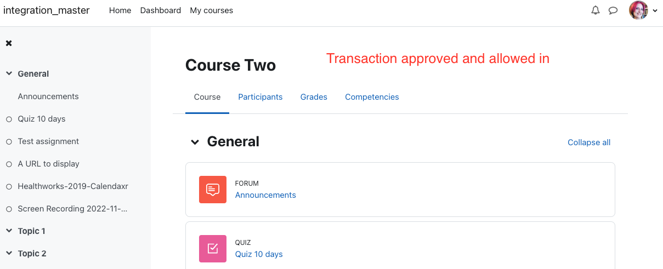The width and height of the screenshot is (663, 269).
Task: Open the user menu dropdown arrow
Action: click(655, 11)
